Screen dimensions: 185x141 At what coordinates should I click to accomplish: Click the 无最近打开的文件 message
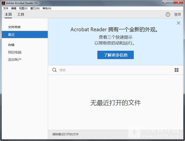pos(116,103)
